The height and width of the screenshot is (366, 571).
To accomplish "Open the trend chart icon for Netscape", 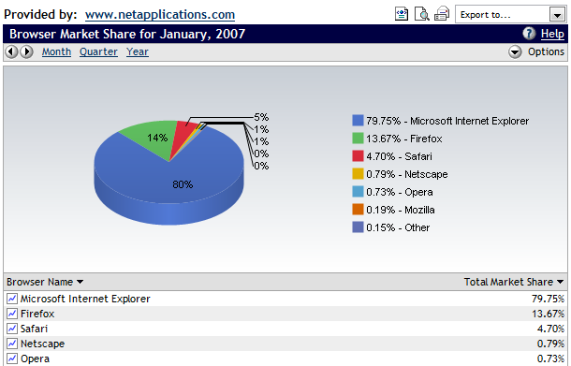I will click(12, 344).
